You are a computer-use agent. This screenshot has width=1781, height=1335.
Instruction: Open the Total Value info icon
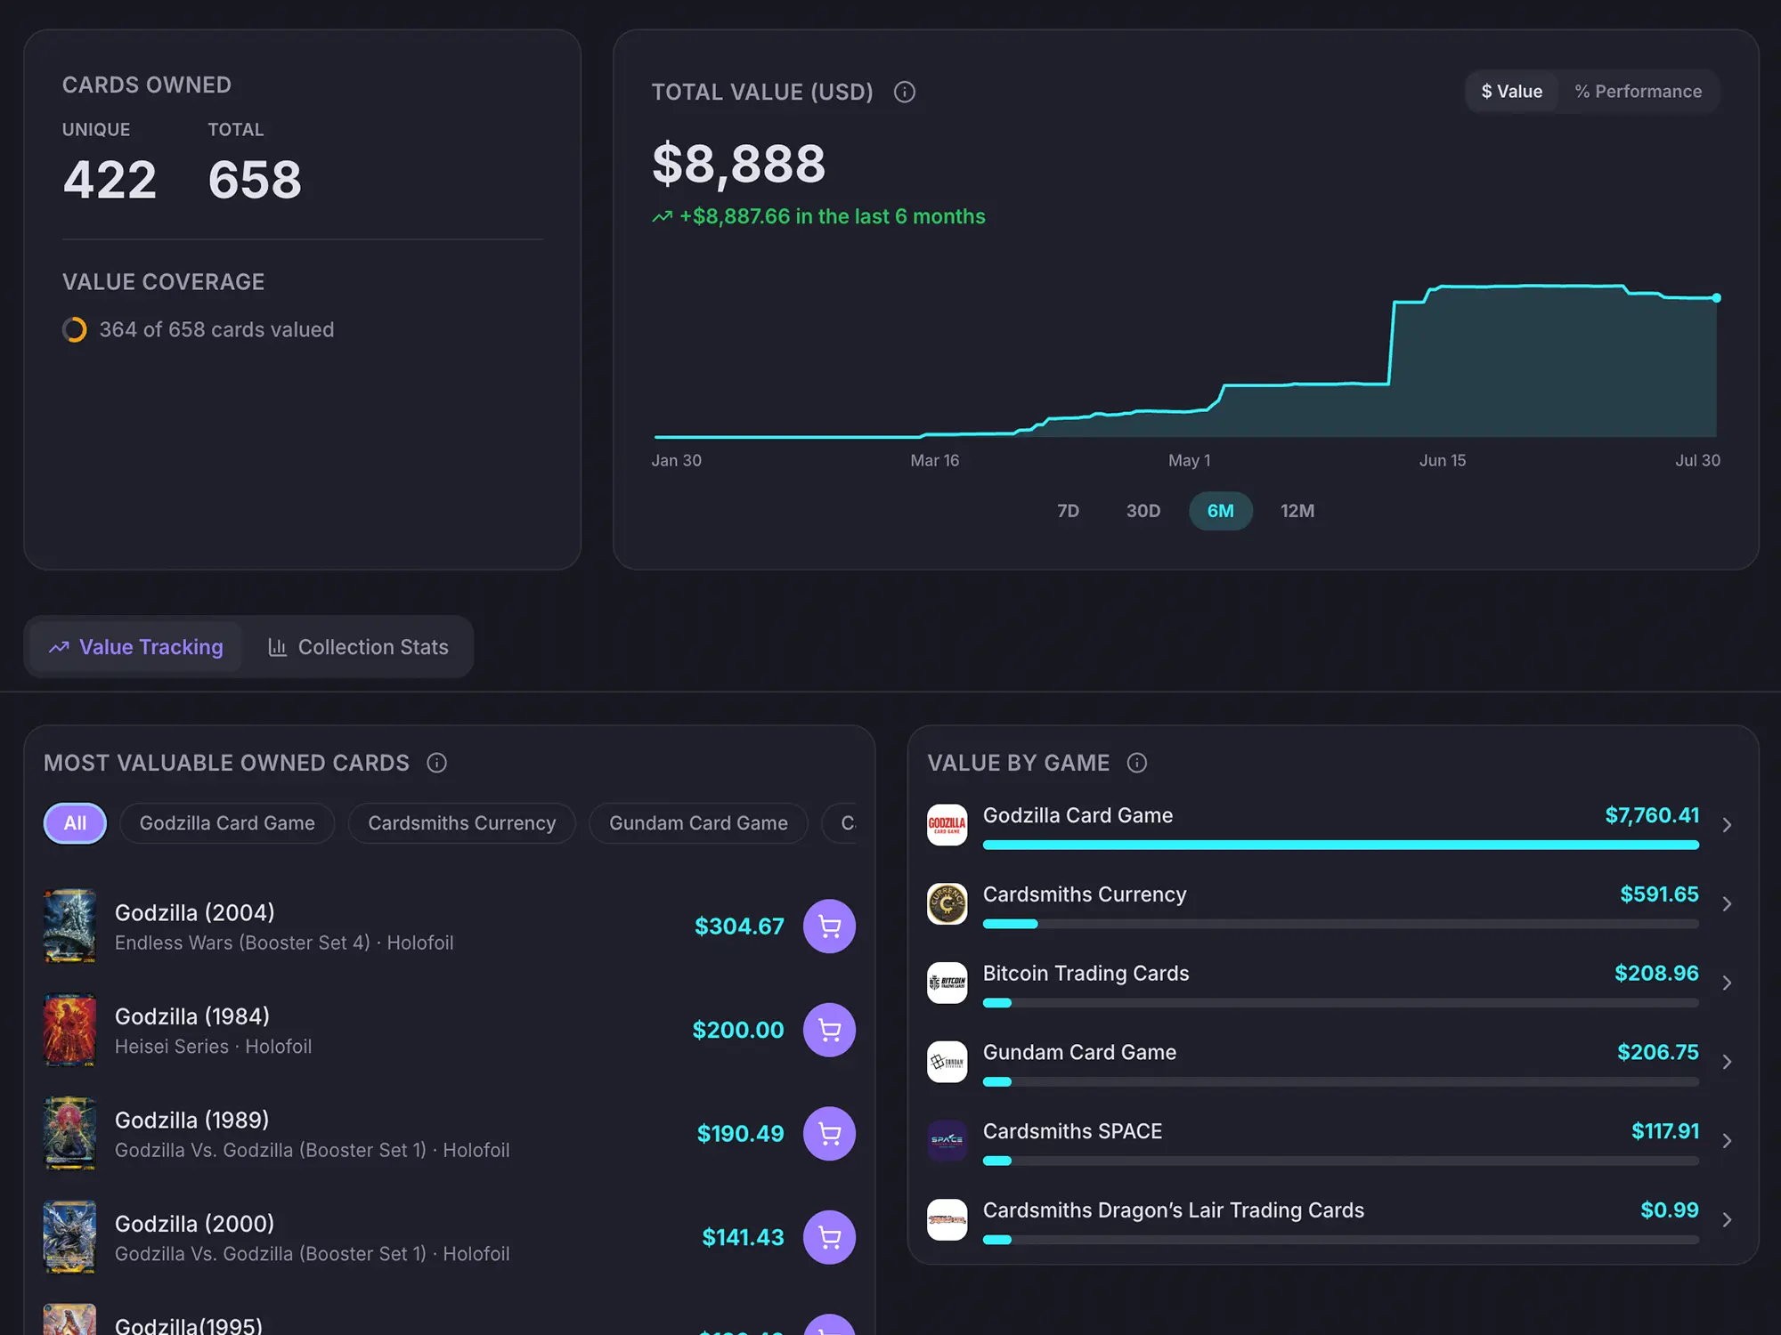904,93
